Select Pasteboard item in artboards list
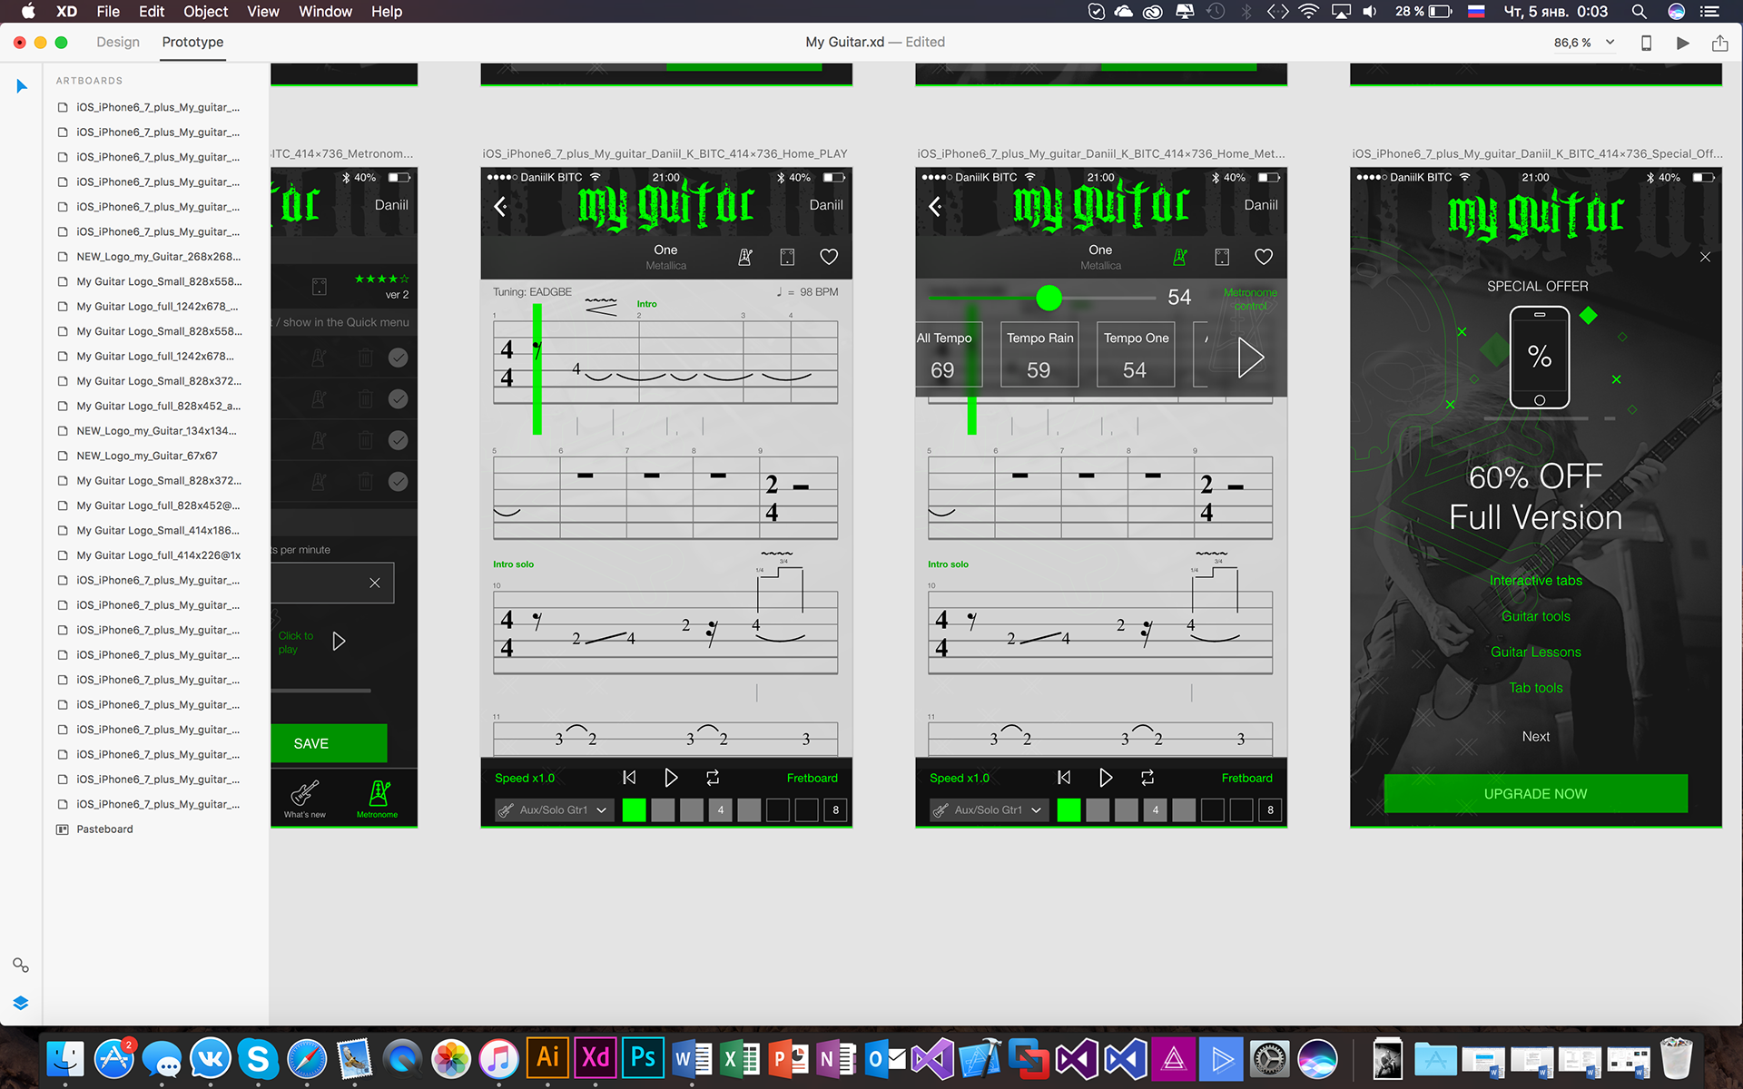The height and width of the screenshot is (1089, 1743). pyautogui.click(x=104, y=829)
